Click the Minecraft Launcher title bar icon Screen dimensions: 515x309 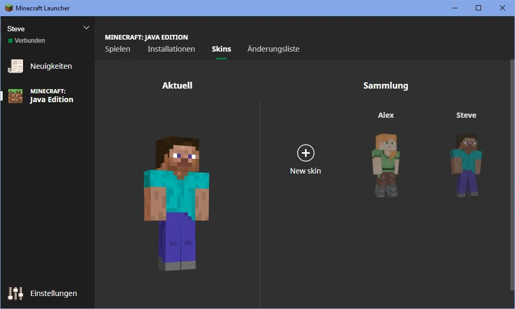tap(8, 8)
